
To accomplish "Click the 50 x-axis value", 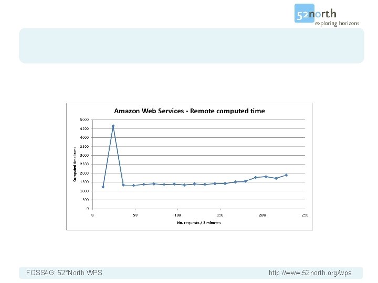I will [x=135, y=215].
